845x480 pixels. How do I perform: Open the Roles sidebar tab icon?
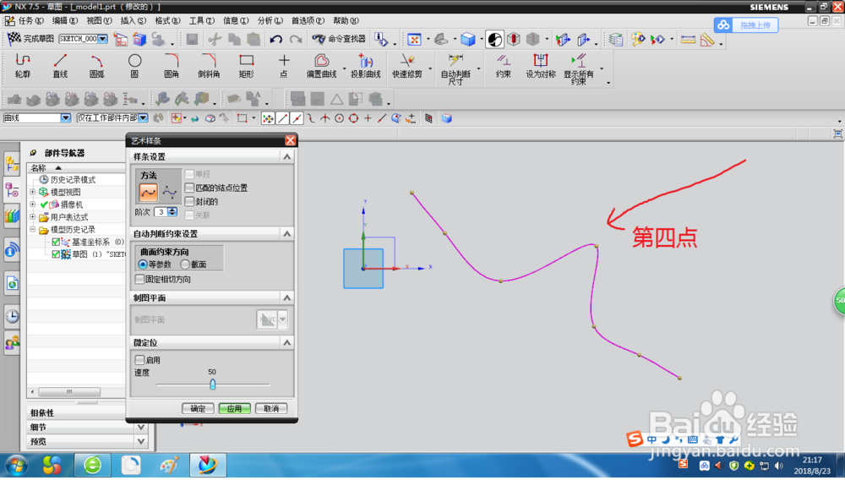point(12,342)
